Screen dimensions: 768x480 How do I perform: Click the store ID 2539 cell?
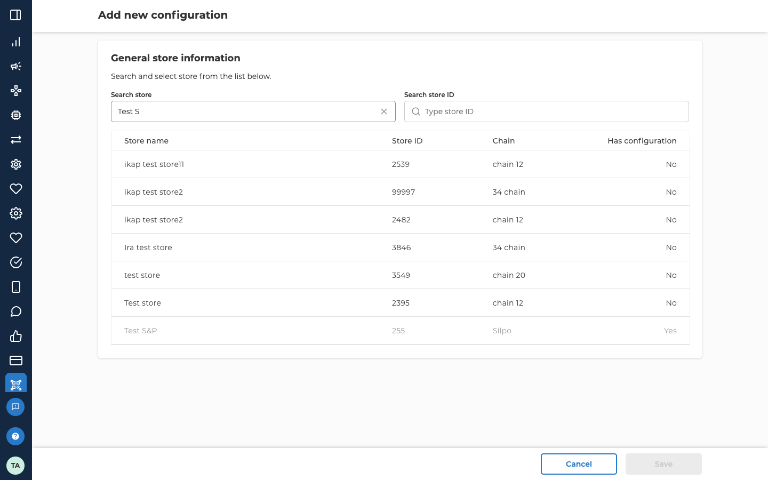click(401, 164)
